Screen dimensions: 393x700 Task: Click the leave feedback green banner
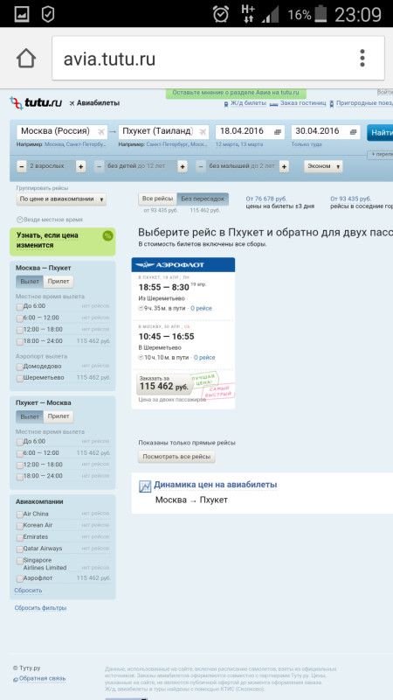(x=236, y=93)
